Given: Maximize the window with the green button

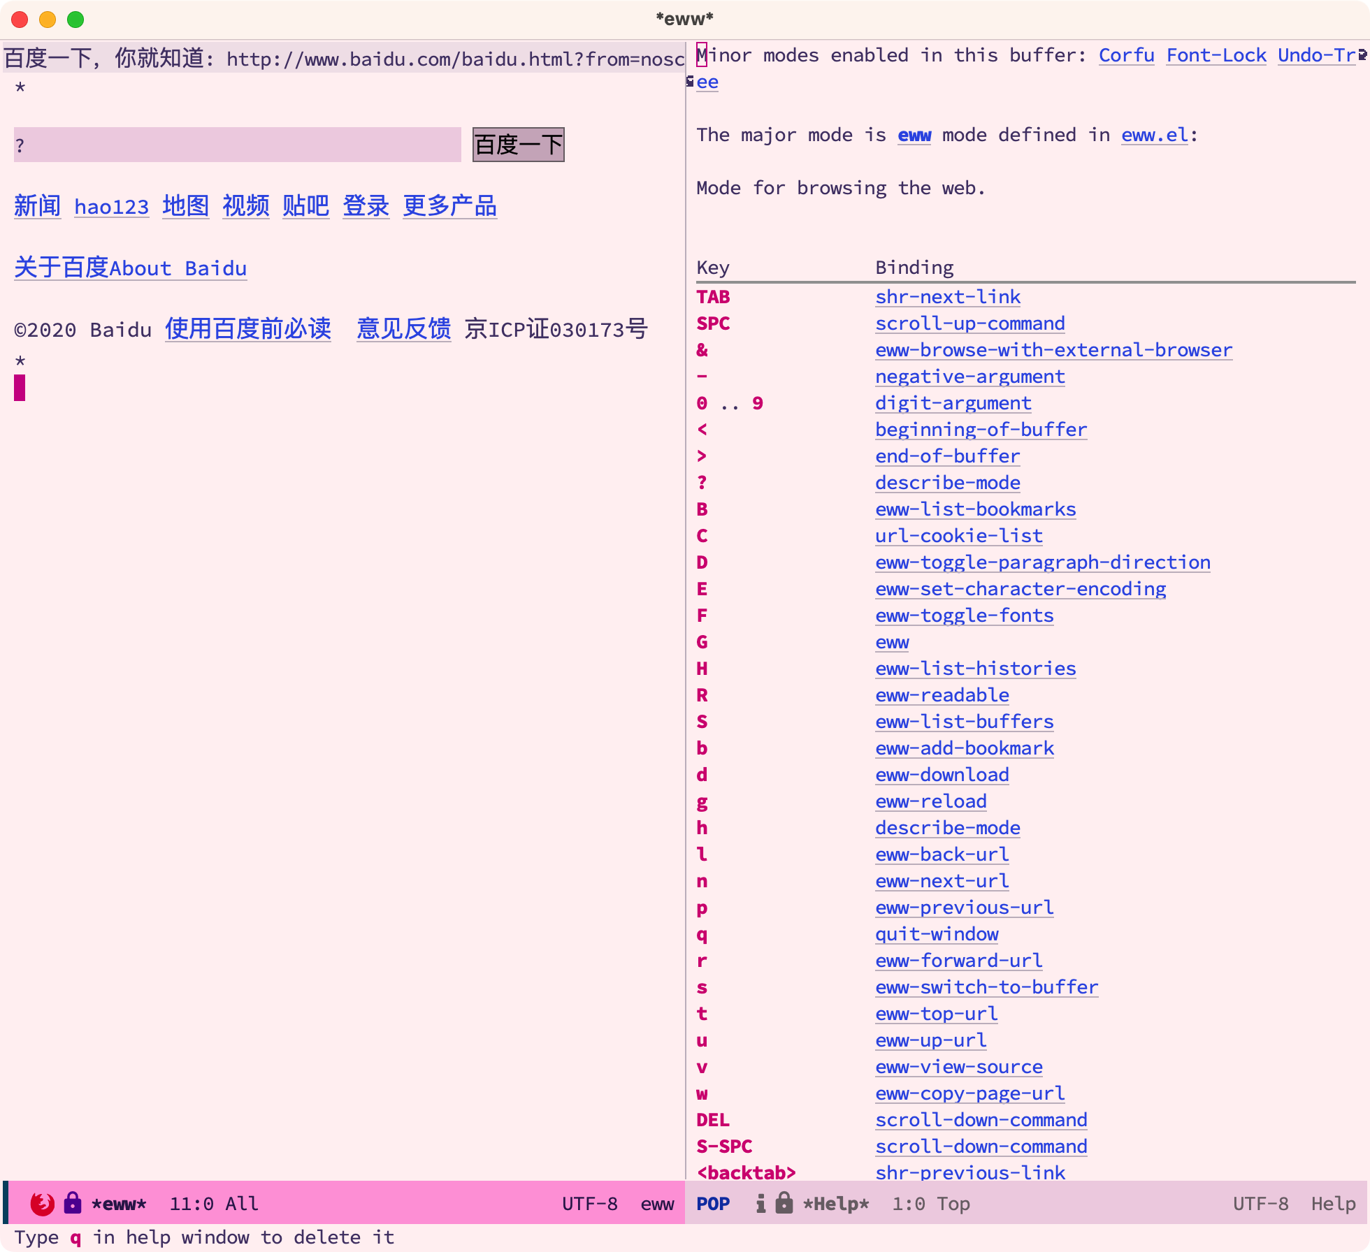Looking at the screenshot, I should coord(75,20).
